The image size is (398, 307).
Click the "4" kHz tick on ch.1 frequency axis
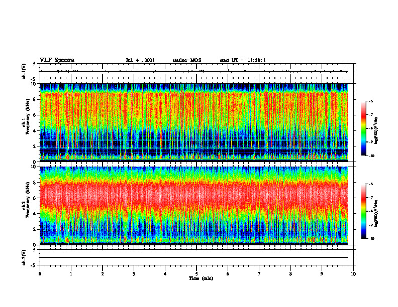(35, 131)
